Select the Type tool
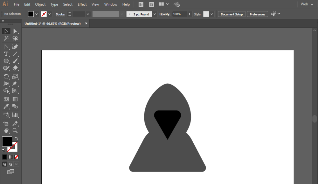Screen dimensions: 318x184 pos(6,54)
